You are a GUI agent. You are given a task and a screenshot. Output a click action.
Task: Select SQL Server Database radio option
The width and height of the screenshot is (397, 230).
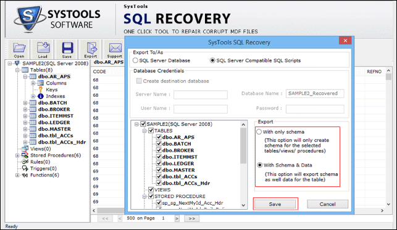point(135,60)
